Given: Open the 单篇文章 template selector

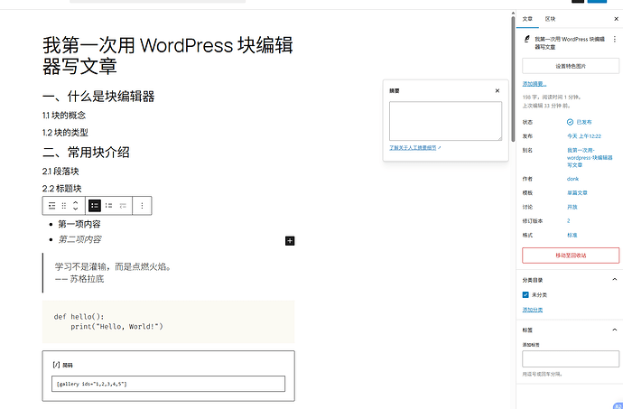Looking at the screenshot, I should [577, 193].
